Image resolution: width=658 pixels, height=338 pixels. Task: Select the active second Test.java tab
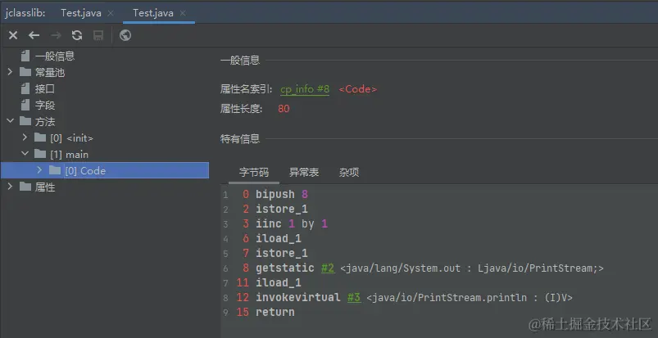153,13
